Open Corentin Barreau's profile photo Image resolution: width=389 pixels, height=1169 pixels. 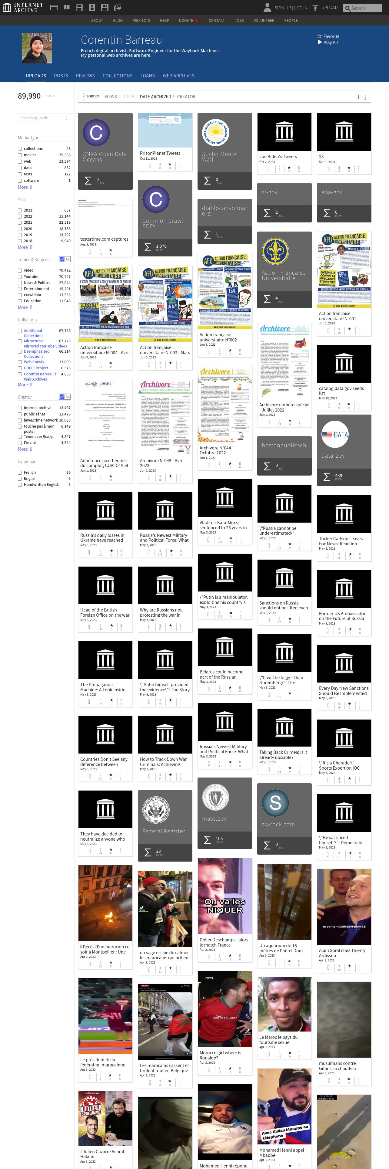pos(37,48)
